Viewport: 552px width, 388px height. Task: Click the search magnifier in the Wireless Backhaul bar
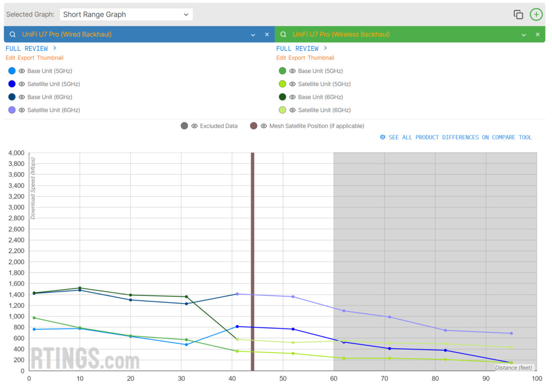pyautogui.click(x=283, y=34)
